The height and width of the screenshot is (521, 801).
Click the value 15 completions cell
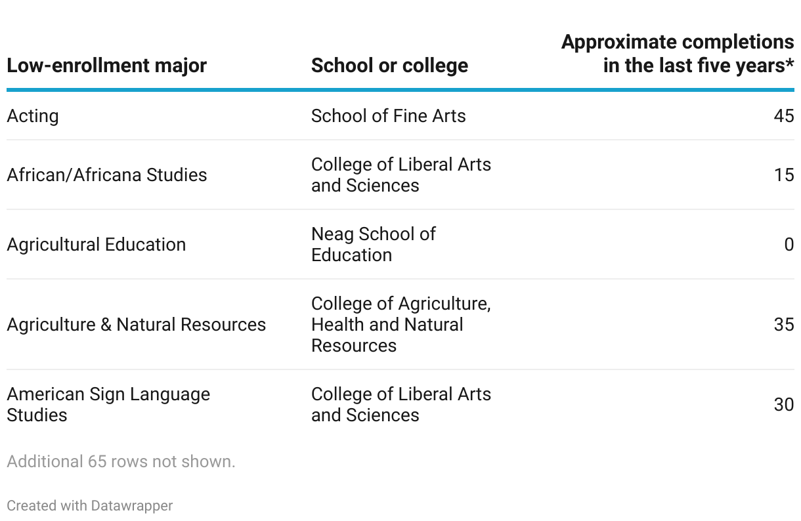[x=783, y=175]
